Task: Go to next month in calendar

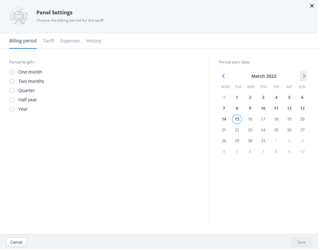Action: [303, 76]
